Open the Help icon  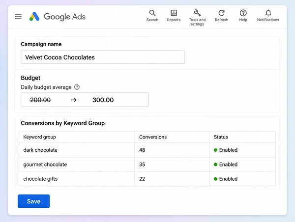tap(243, 16)
